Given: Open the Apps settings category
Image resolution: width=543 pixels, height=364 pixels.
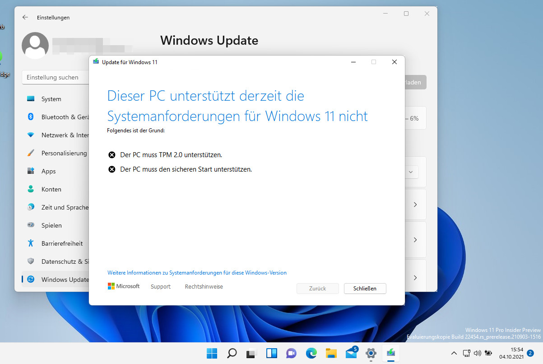Looking at the screenshot, I should [x=55, y=171].
